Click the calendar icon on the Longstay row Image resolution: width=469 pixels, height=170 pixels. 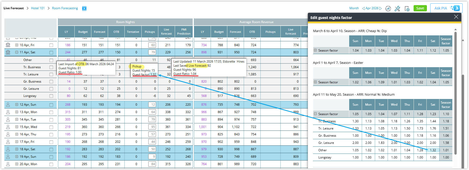coord(51,96)
